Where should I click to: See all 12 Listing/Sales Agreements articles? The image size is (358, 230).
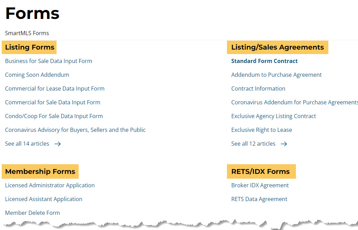253,144
